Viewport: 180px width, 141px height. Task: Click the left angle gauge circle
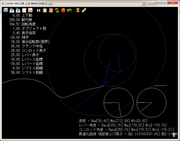[118, 103]
